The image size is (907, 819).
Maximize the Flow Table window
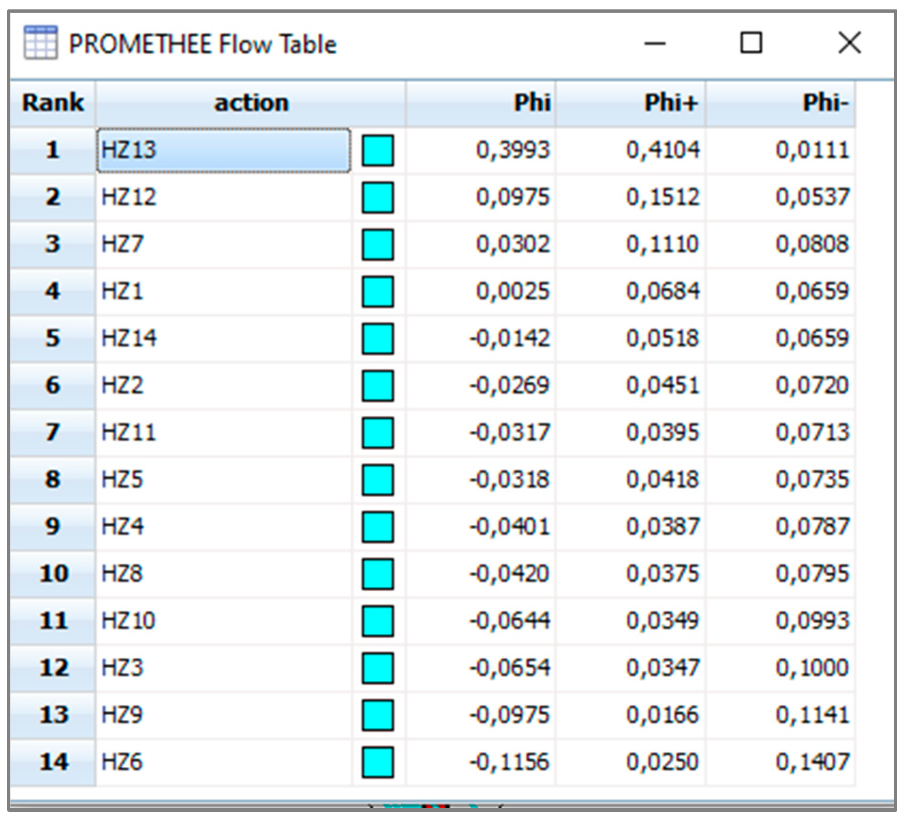point(751,43)
